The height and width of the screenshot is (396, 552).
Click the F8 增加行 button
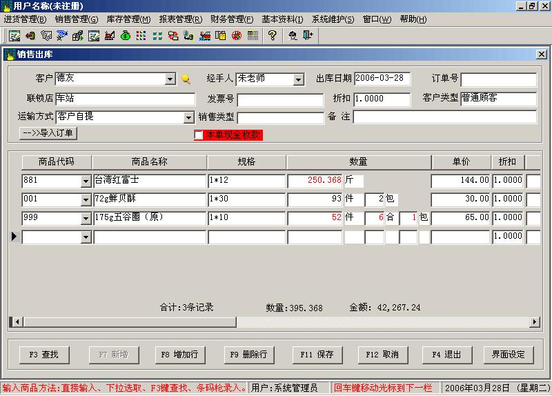coord(180,355)
